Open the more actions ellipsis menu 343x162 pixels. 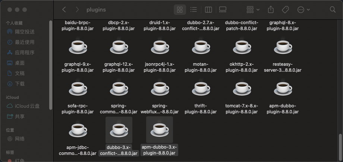303,10
